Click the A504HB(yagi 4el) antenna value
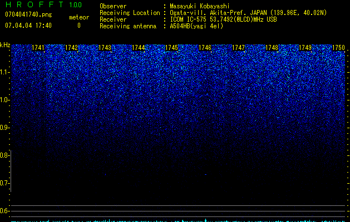 point(196,26)
